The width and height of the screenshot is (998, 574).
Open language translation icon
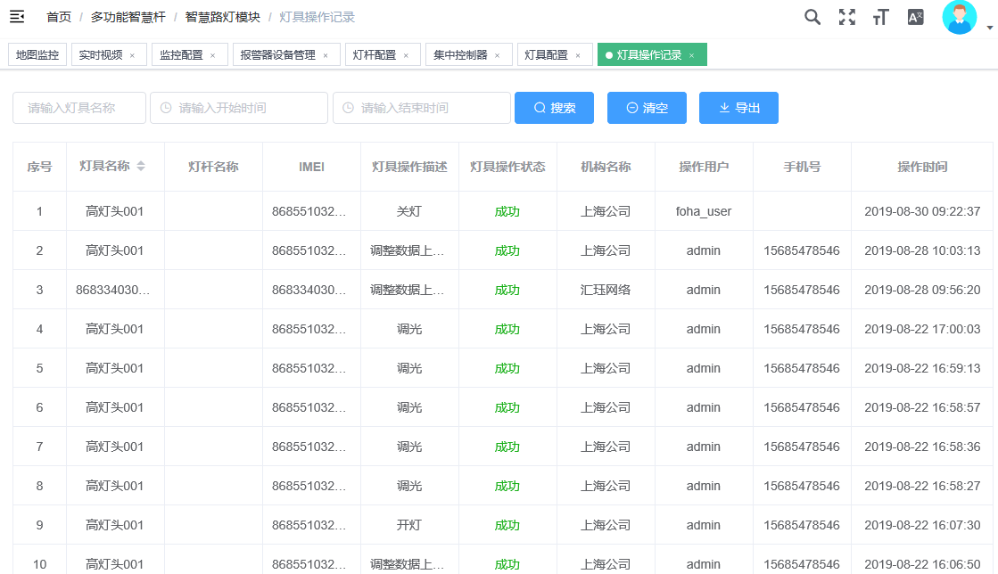click(x=915, y=17)
